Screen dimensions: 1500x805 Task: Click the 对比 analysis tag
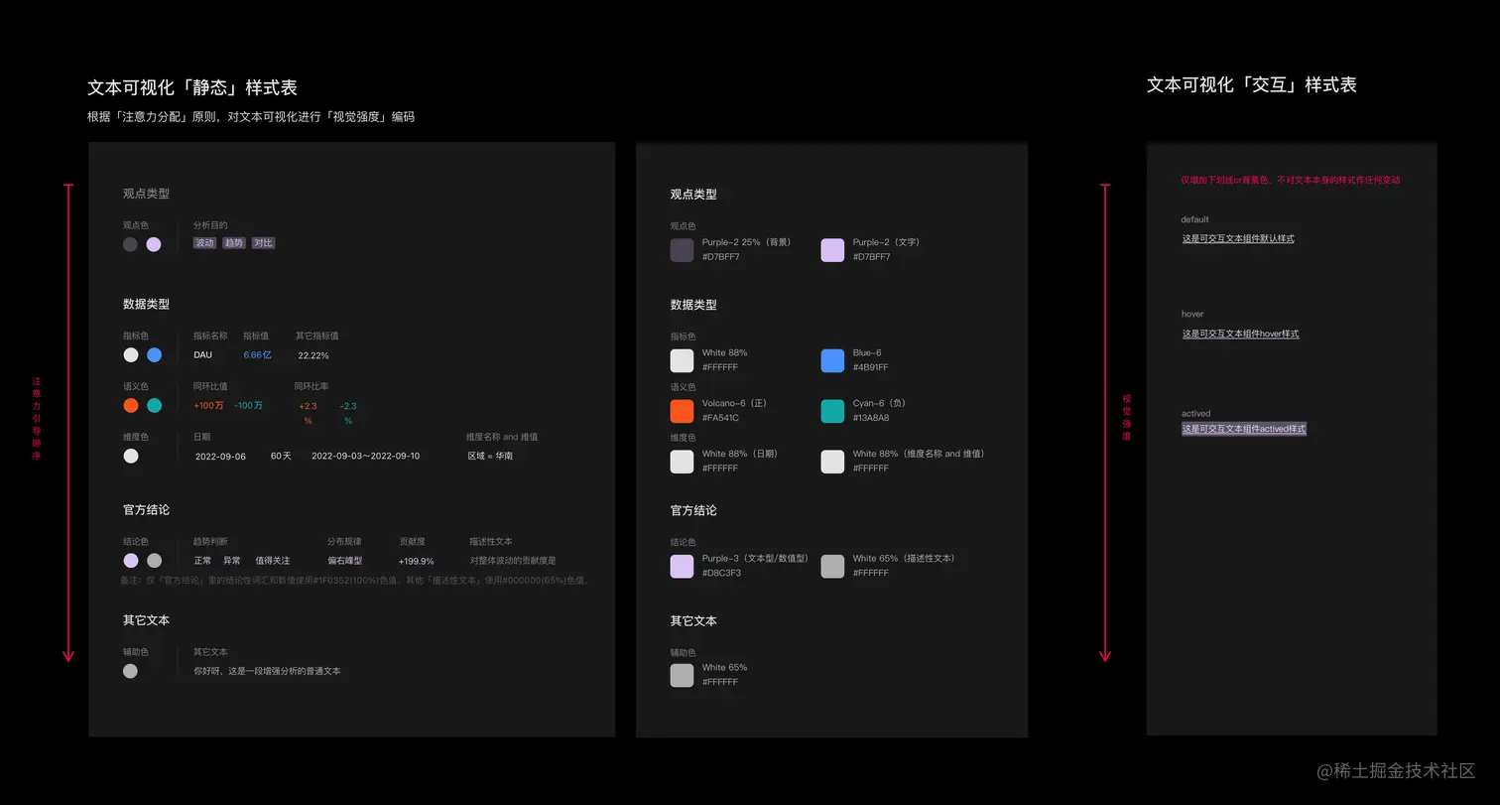(x=263, y=243)
